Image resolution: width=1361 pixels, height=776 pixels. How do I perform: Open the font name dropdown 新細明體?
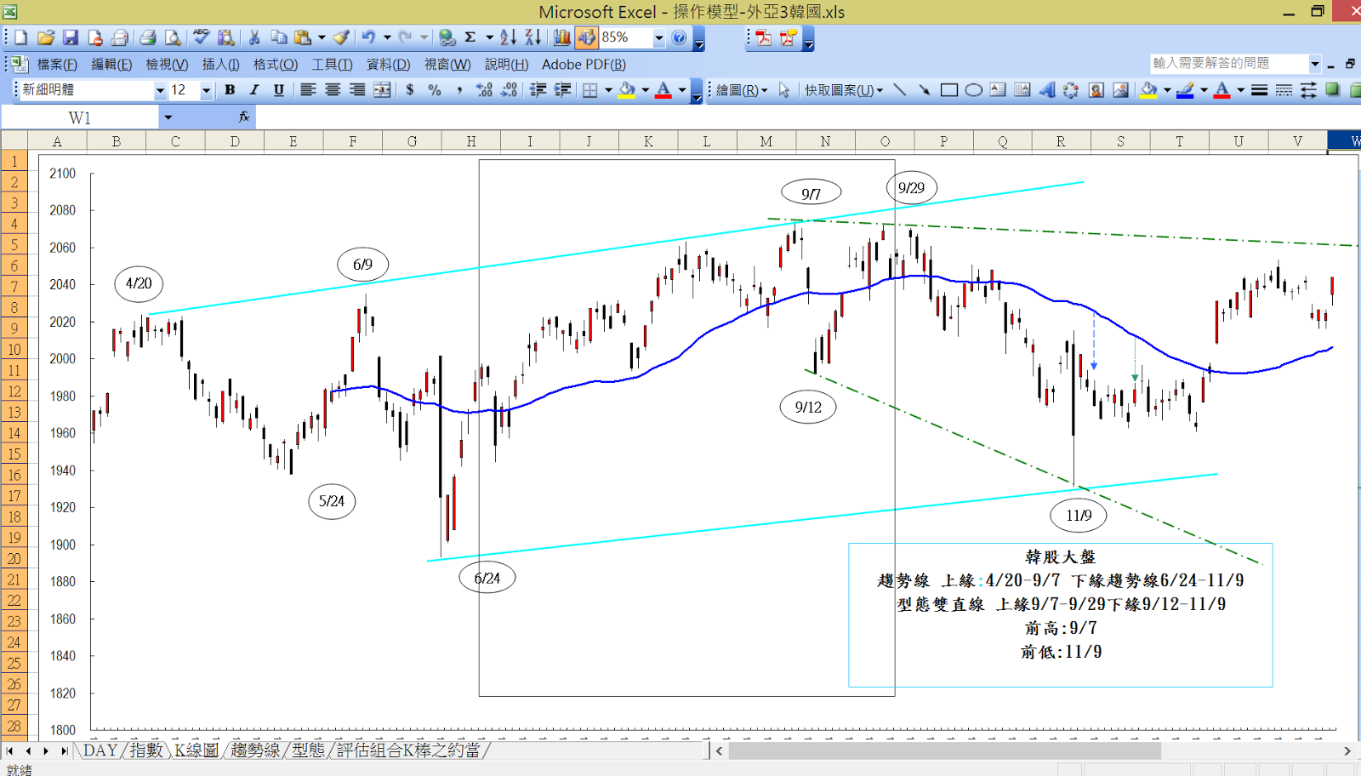click(x=159, y=90)
